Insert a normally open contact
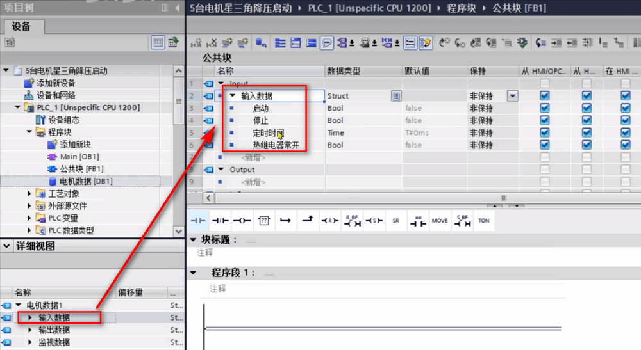Viewport: 641px width, 350px height. pyautogui.click(x=199, y=220)
